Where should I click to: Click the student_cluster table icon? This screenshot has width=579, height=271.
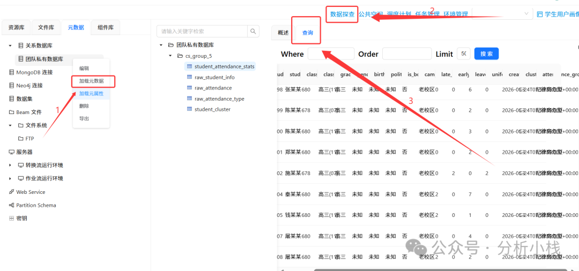pos(189,109)
